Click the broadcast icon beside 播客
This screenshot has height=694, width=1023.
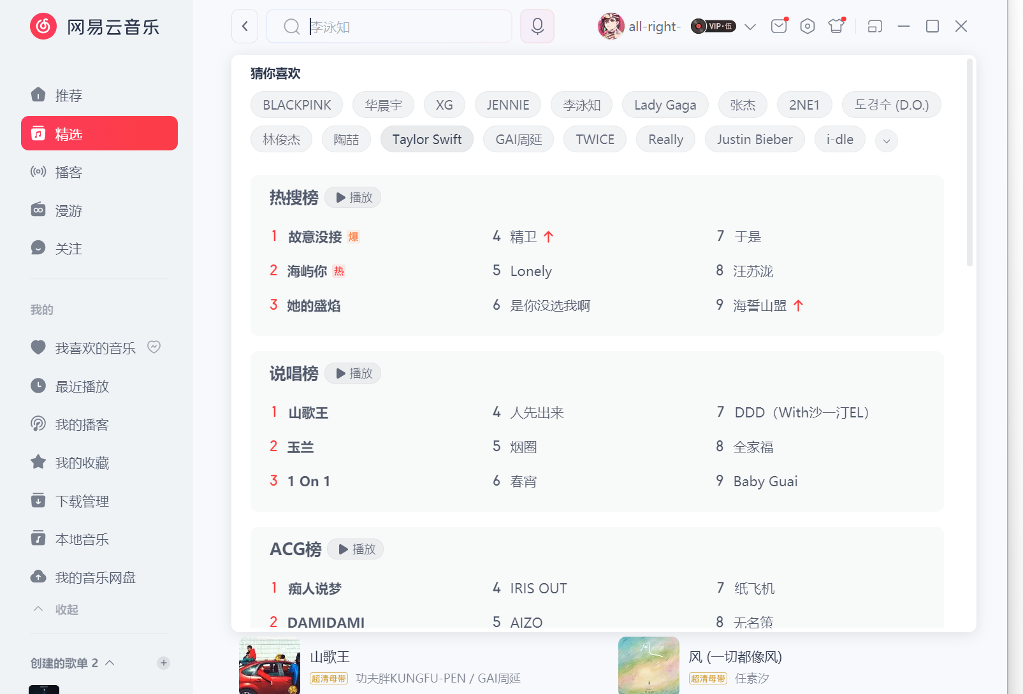pos(38,171)
